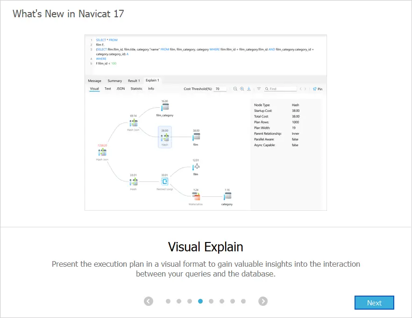This screenshot has width=412, height=318.
Task: Click the Visual Explain preview screenshot
Action: 206,122
